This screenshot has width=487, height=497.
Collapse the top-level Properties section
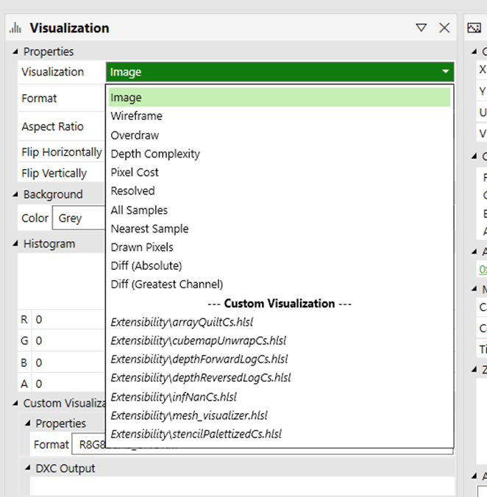[x=15, y=51]
